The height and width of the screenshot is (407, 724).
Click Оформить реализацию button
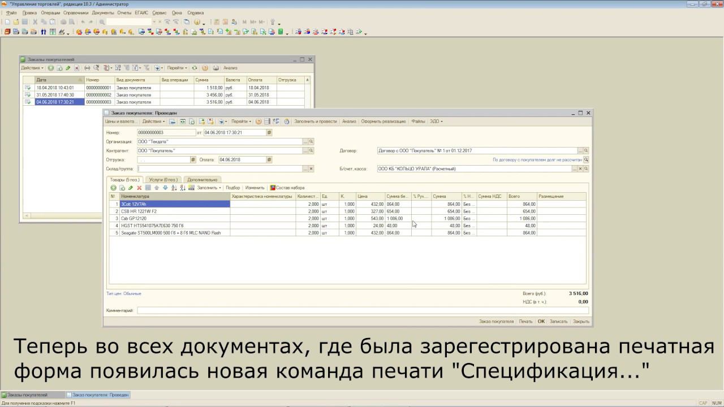pyautogui.click(x=383, y=122)
